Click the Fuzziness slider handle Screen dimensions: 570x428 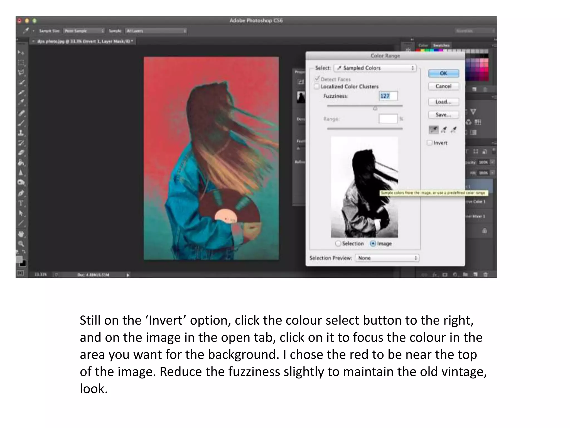375,108
